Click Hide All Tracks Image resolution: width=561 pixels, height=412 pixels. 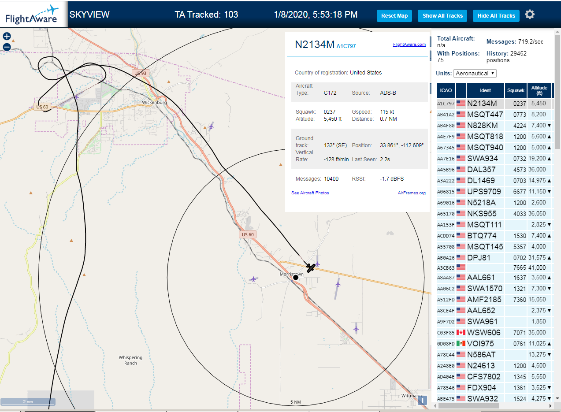[x=496, y=16]
